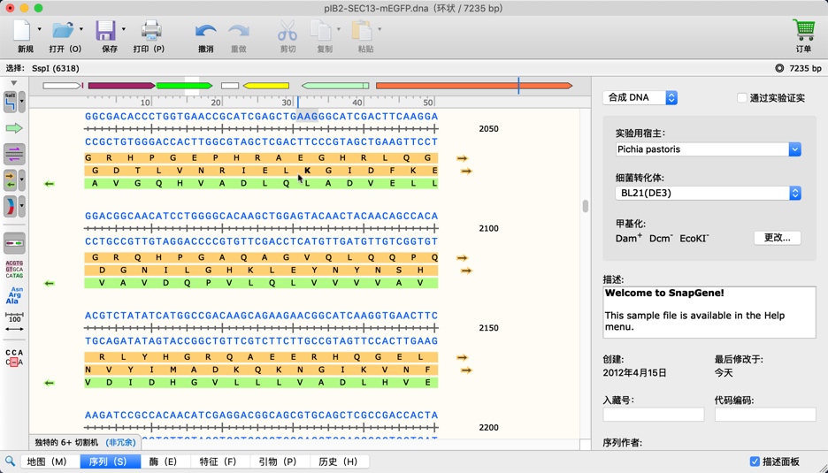Screen dimensions: 828x473
Task: Click the 撤消 (Undo) arrow icon
Action: click(205, 31)
